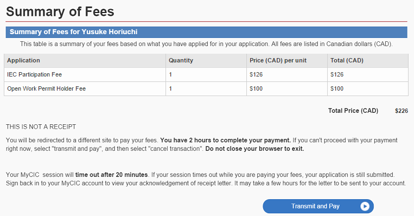The width and height of the screenshot is (414, 216).
Task: Select the IEC Participation Fee row label
Action: 34,74
